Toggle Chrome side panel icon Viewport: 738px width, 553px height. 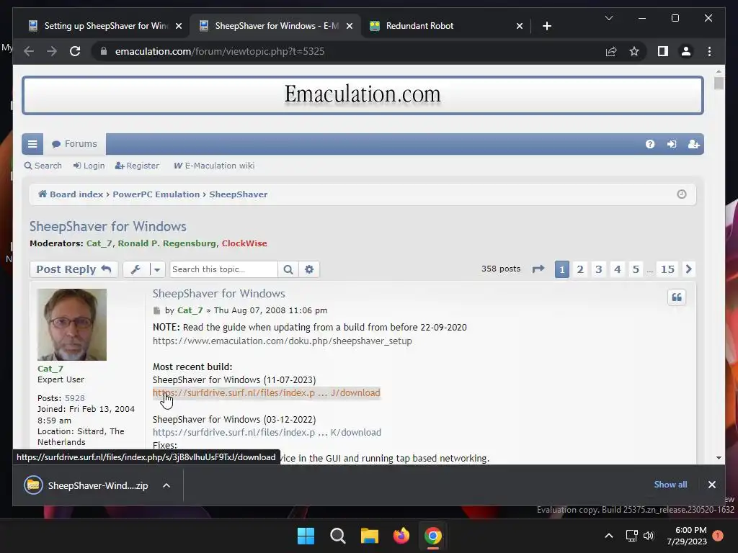663,51
